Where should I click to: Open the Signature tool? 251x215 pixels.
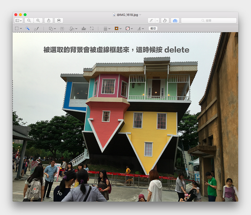point(72,29)
